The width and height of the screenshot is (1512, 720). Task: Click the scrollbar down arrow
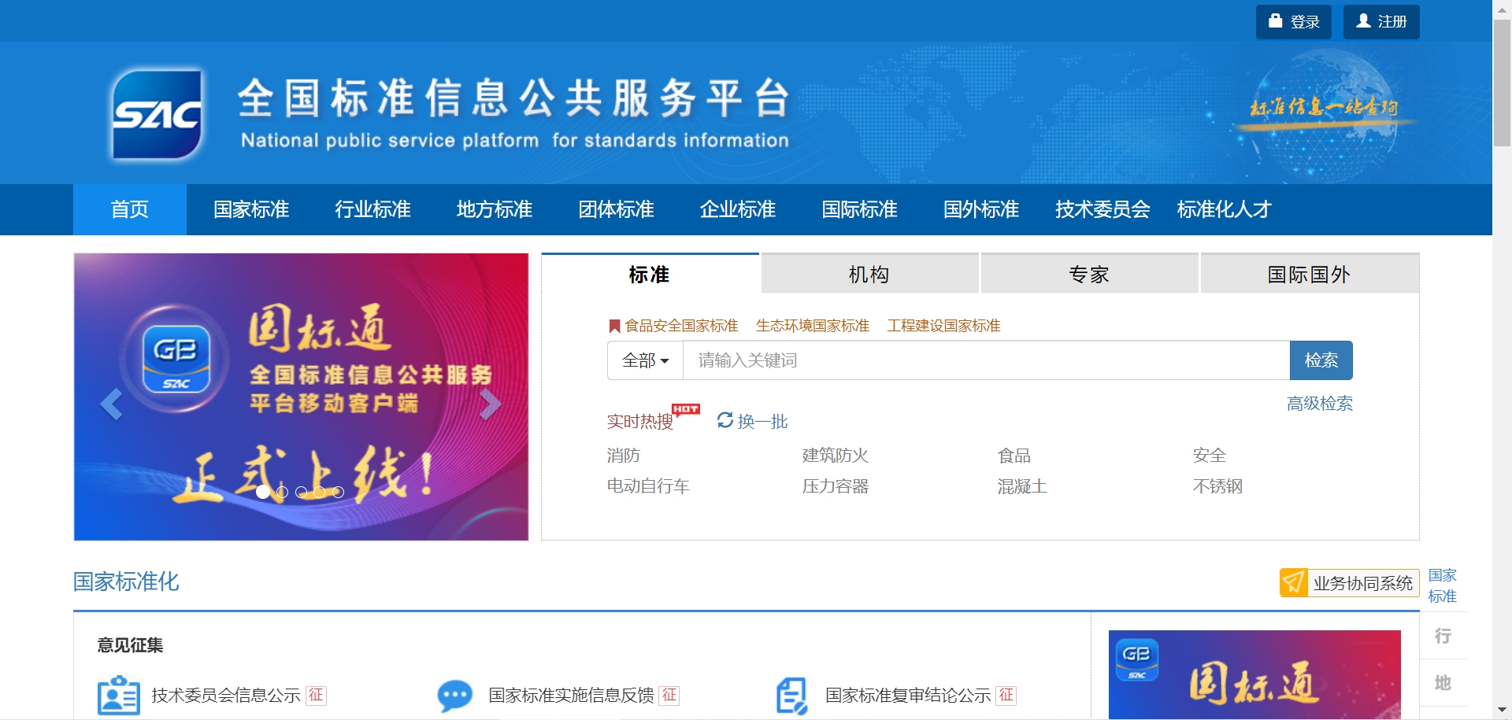[x=1502, y=711]
